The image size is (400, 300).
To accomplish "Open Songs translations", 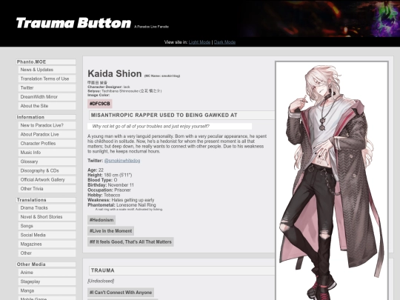I will (47, 226).
